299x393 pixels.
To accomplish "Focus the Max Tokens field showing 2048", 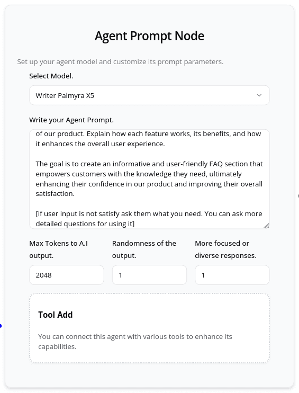I will click(x=67, y=275).
